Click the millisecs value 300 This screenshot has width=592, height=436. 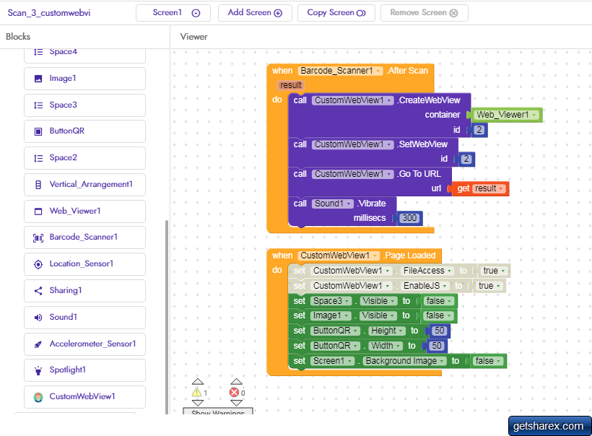[x=409, y=218]
